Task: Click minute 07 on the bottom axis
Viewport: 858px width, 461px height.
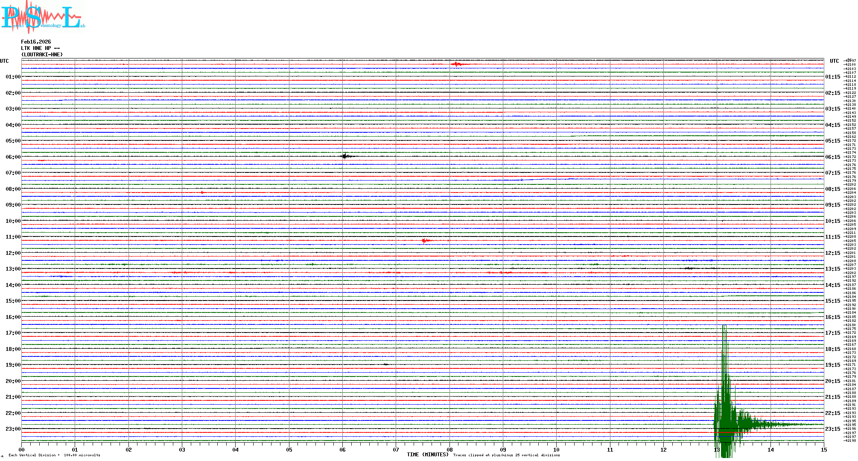Action: point(396,449)
